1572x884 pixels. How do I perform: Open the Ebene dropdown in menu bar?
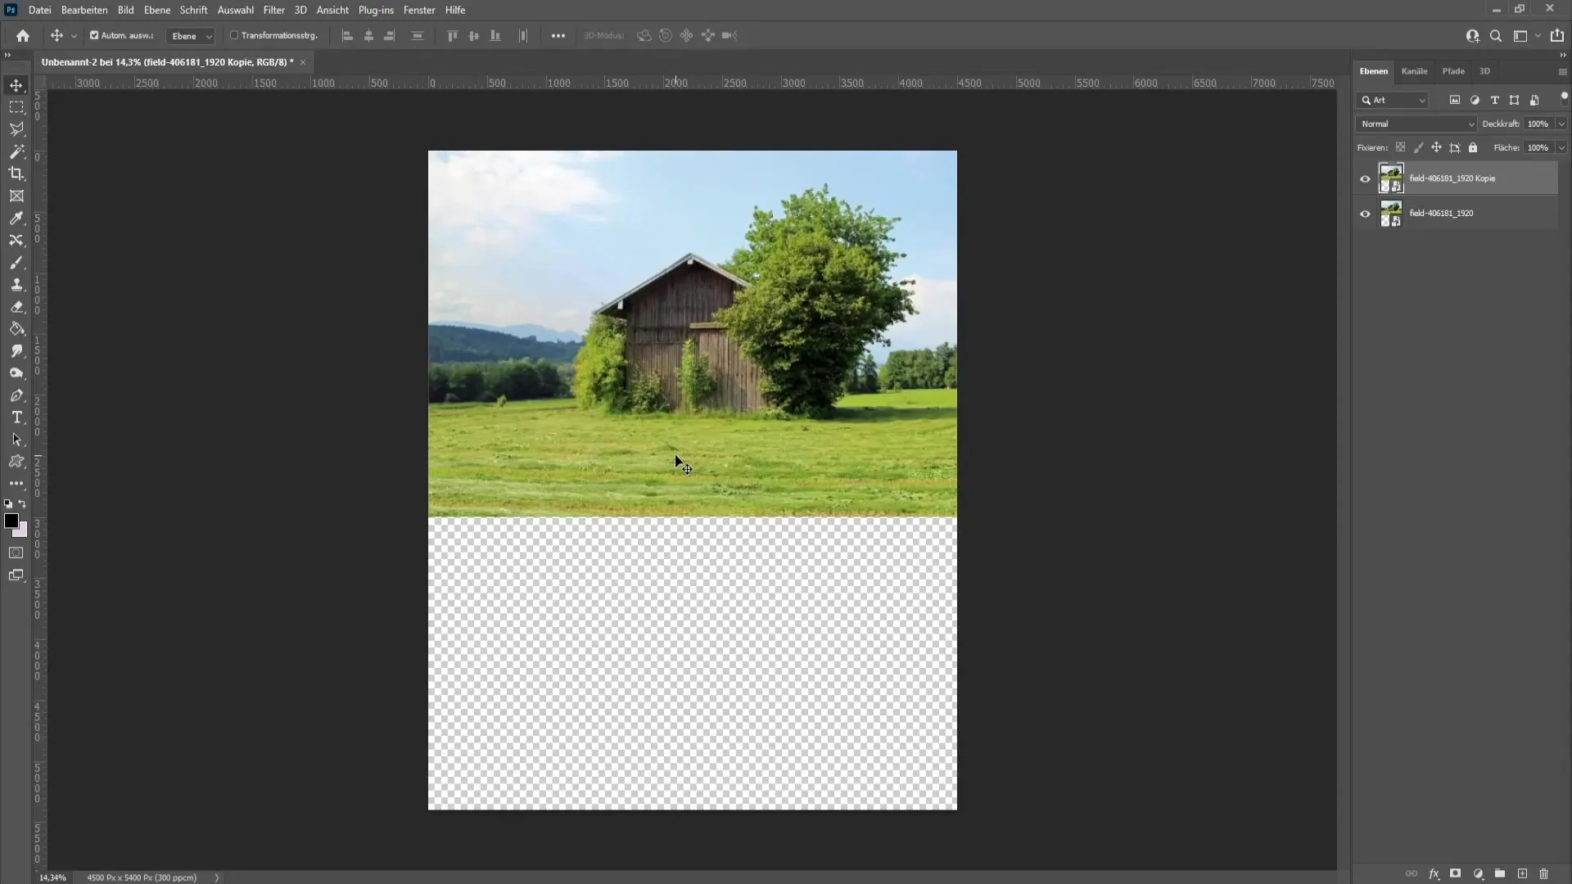[156, 10]
